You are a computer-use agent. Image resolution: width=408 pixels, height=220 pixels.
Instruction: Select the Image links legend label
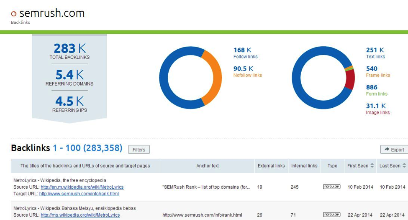click(378, 113)
